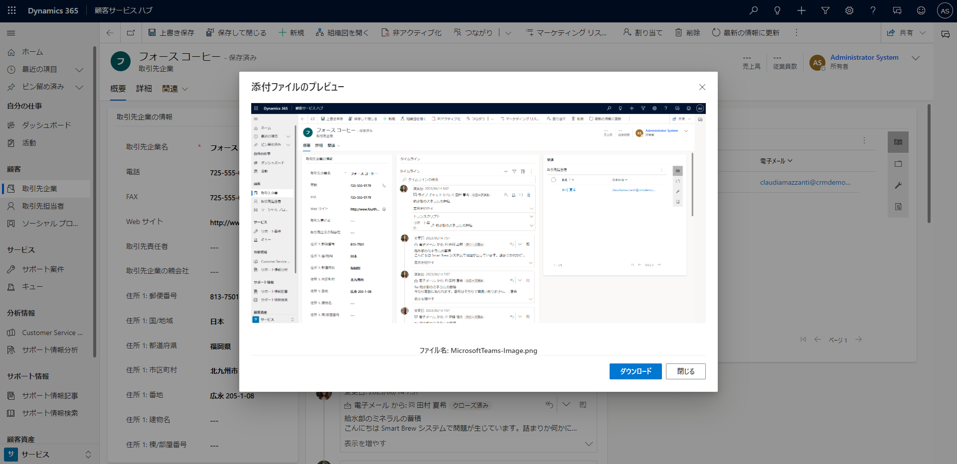Open ダッシュボード in sidebar
The image size is (957, 464).
point(45,125)
